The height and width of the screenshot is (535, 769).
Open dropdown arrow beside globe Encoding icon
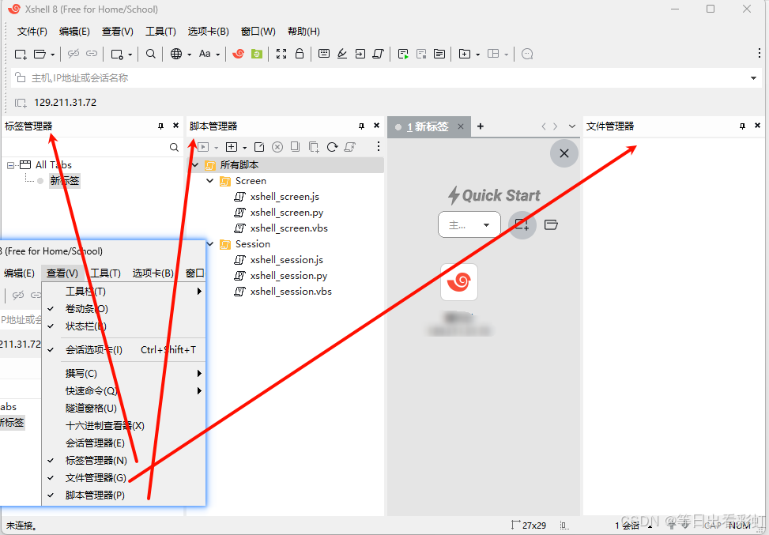[x=189, y=55]
